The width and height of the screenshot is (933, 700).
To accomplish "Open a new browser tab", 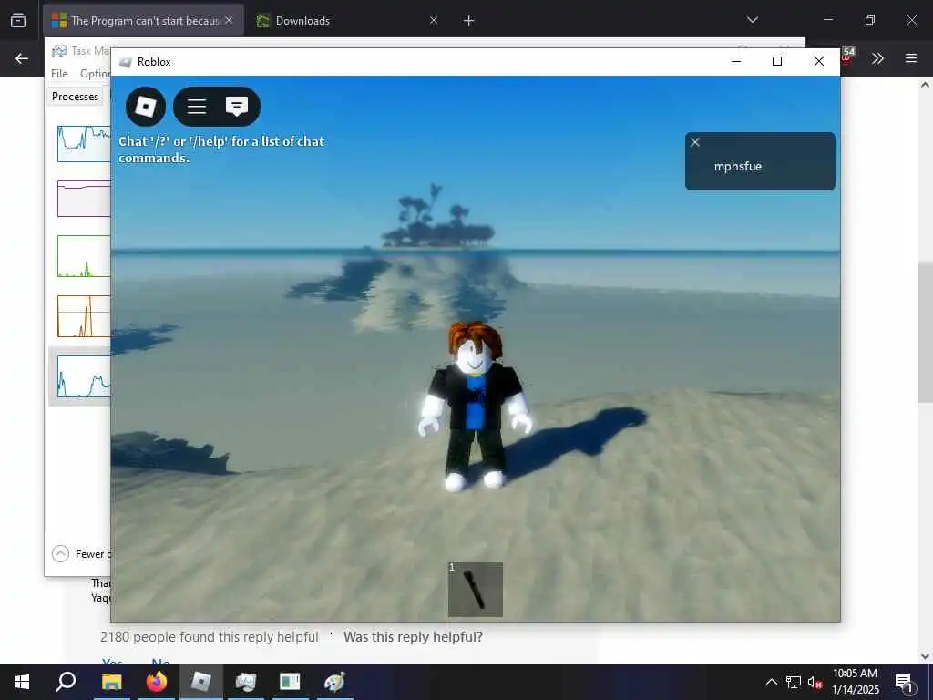I will point(469,21).
